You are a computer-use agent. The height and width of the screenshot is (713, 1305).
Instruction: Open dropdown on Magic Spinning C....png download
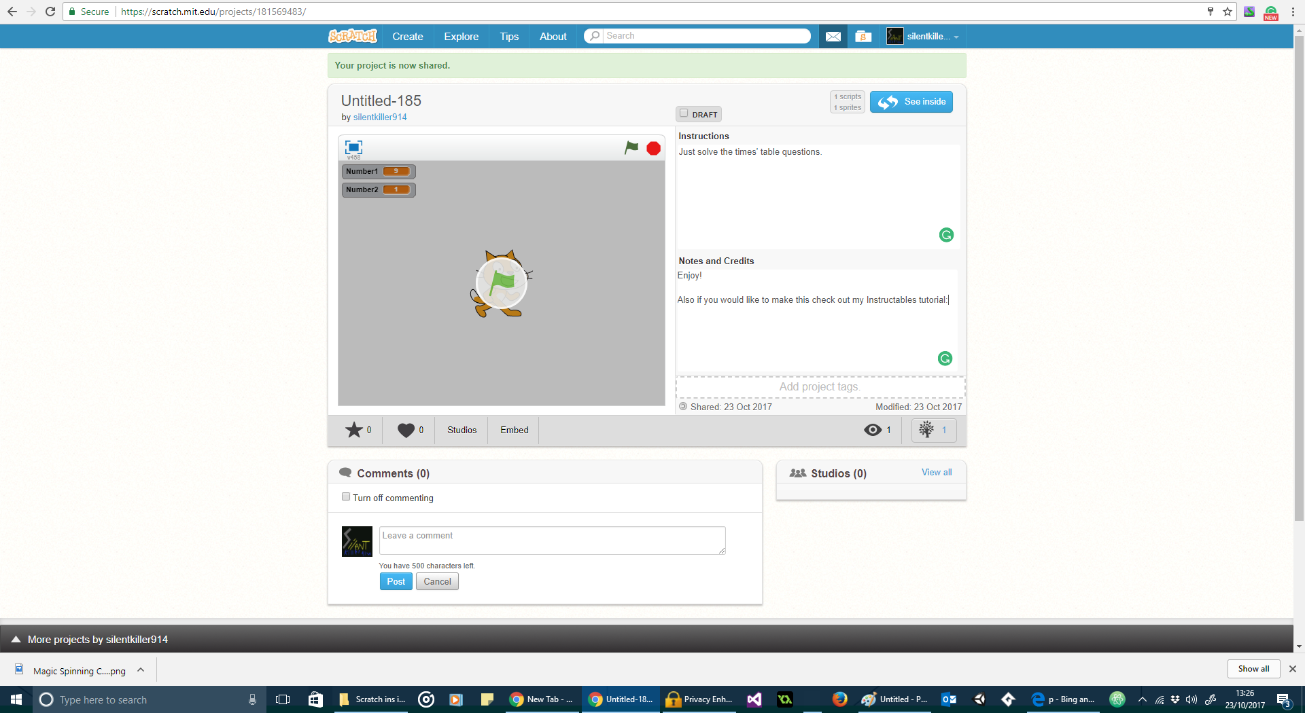point(141,670)
